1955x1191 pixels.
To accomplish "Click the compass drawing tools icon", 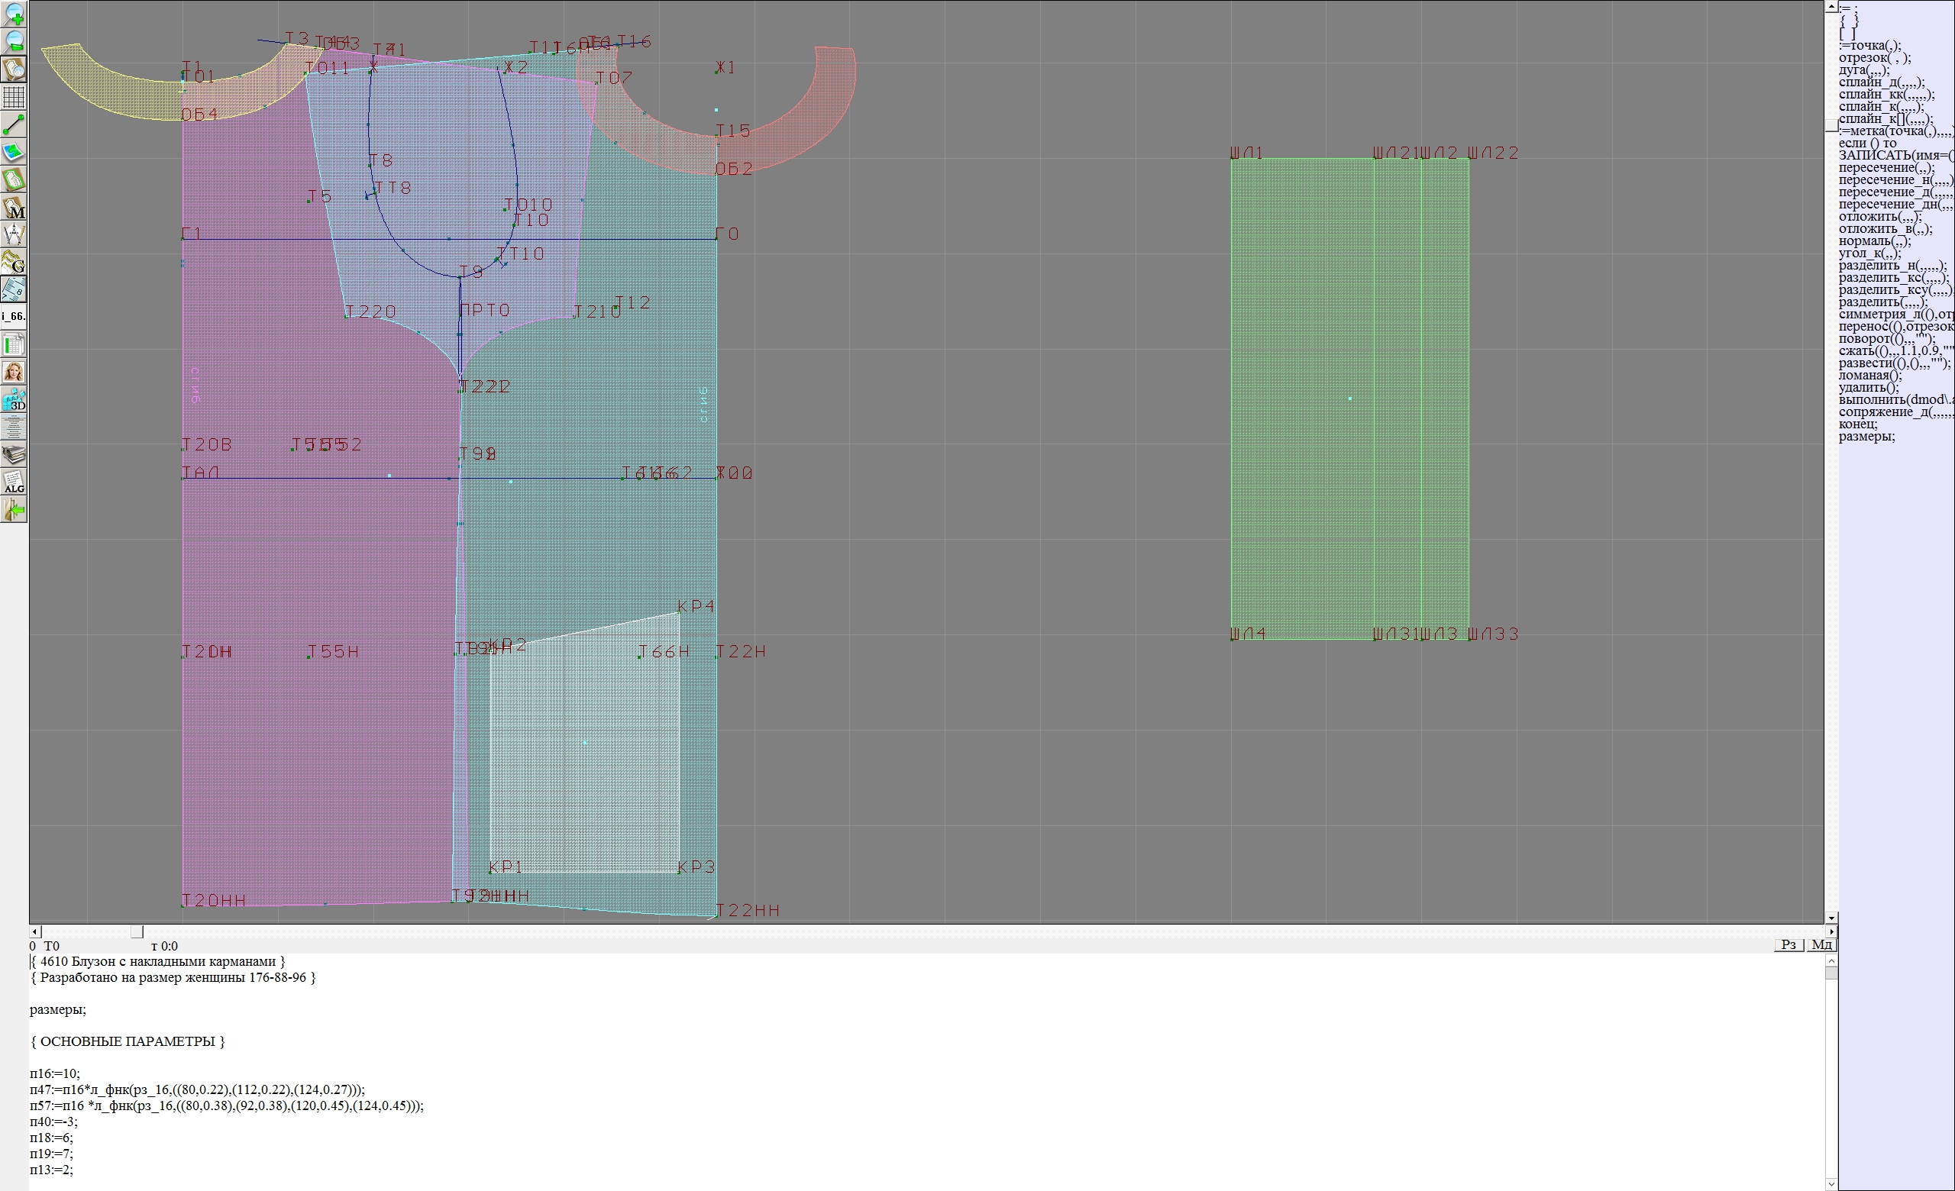I will [14, 234].
